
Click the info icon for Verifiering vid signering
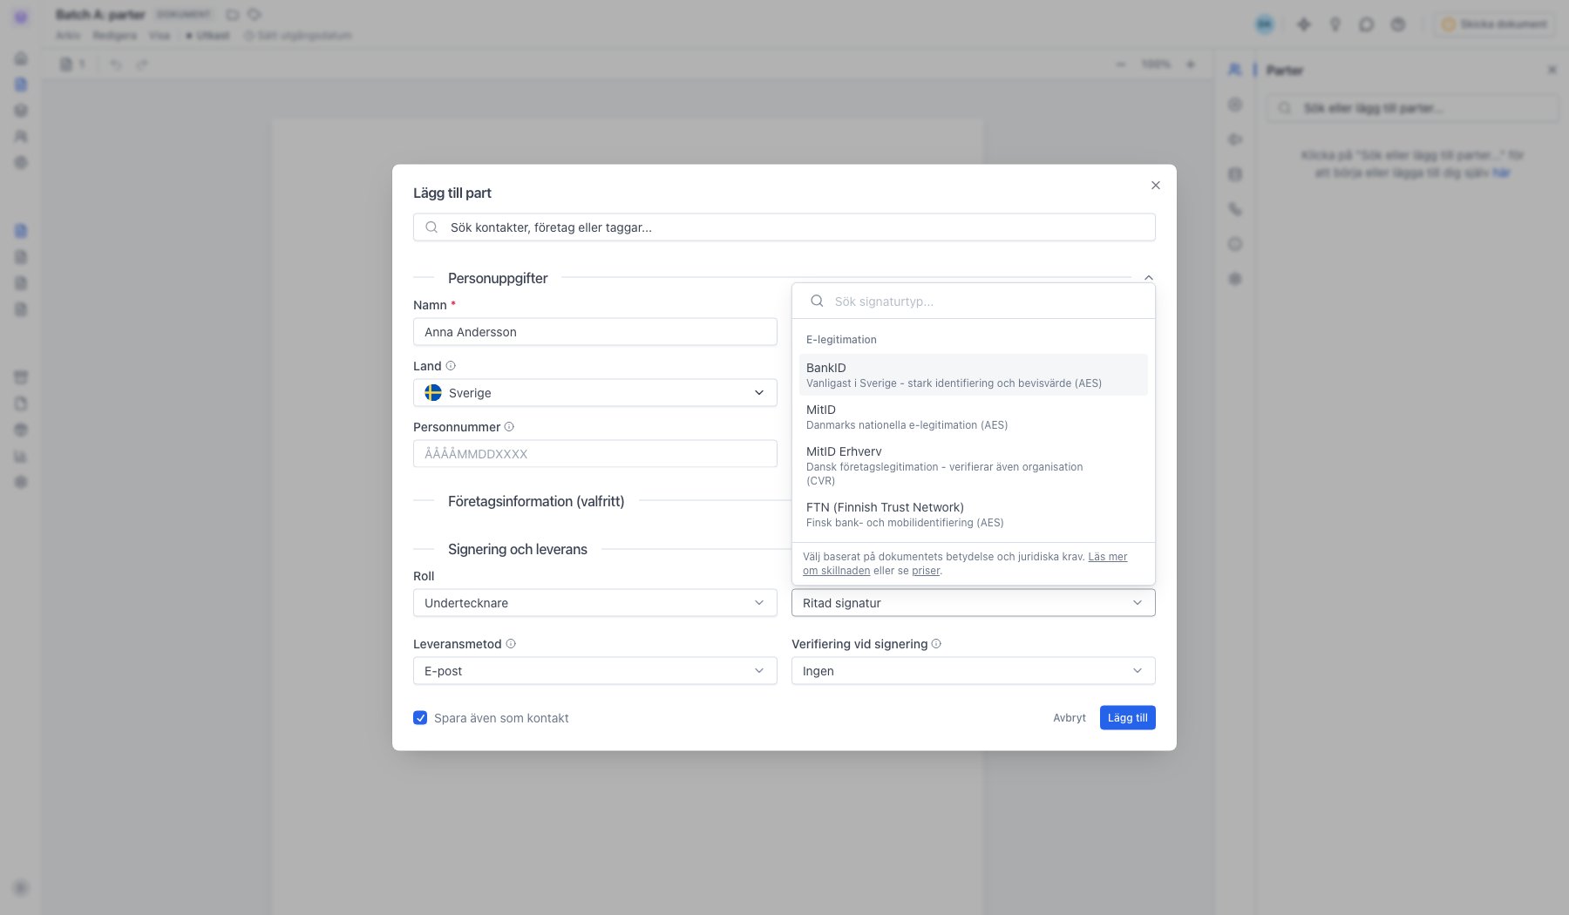(936, 644)
